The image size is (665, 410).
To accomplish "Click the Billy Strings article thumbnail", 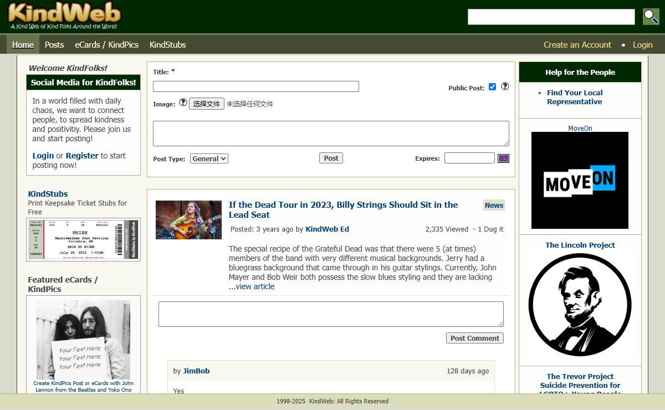I will (x=188, y=220).
